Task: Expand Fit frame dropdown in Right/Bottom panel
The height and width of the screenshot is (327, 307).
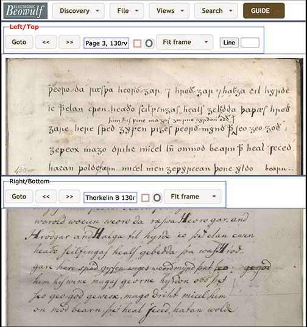Action: (x=192, y=197)
